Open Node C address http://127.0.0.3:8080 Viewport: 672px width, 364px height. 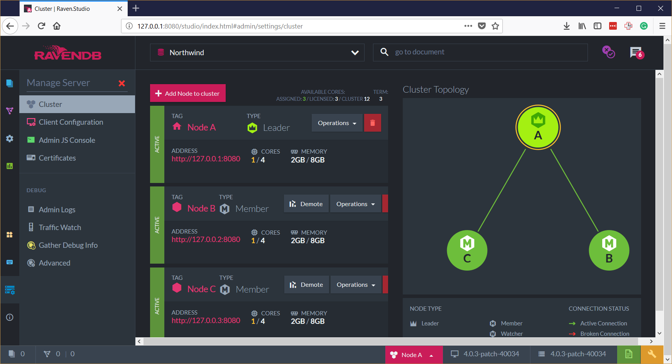206,320
